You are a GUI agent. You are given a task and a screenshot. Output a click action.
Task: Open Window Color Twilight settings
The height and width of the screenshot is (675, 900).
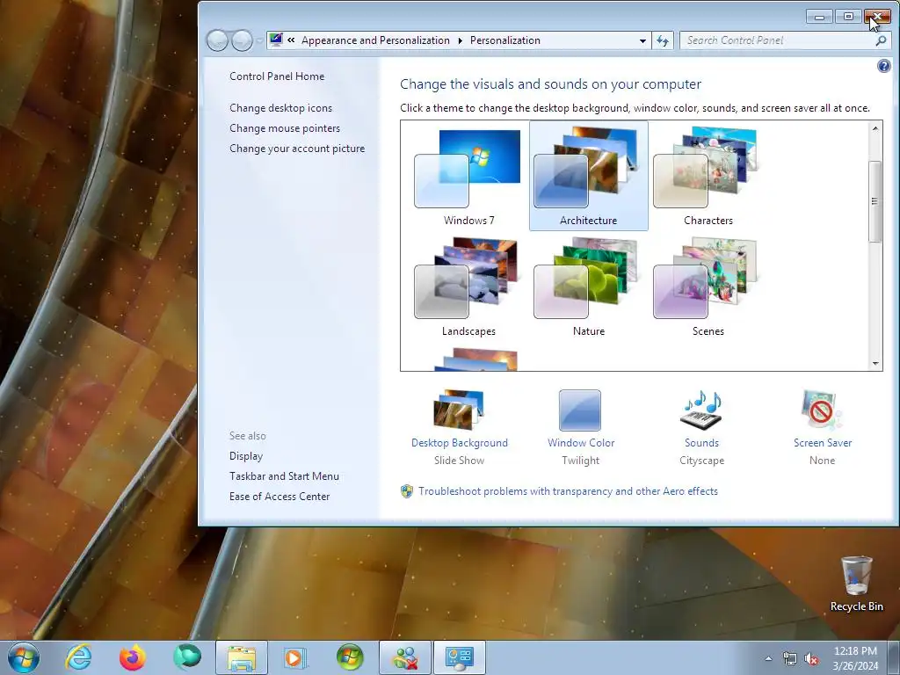pyautogui.click(x=580, y=427)
